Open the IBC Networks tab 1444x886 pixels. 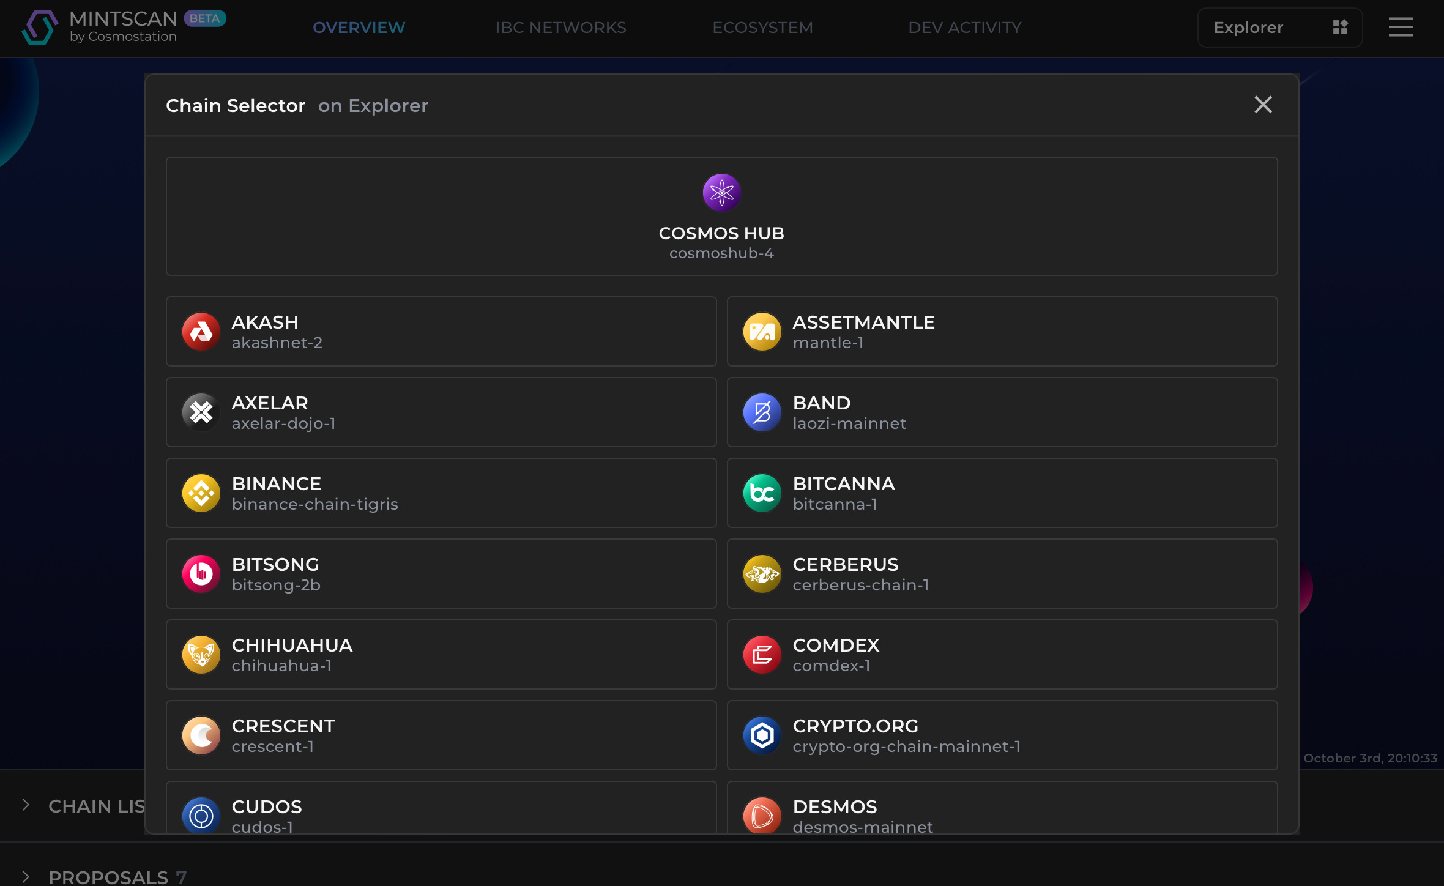click(560, 28)
